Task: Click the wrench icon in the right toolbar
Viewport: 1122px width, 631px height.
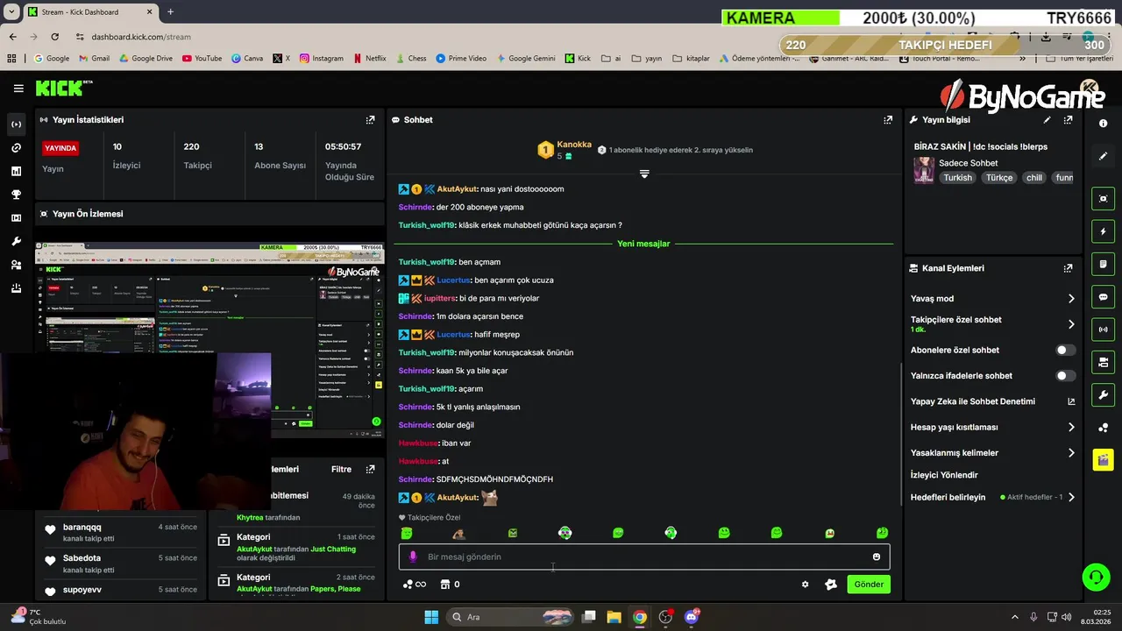Action: tap(1103, 394)
